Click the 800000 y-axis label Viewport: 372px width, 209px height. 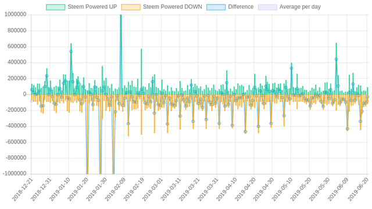coord(17,31)
